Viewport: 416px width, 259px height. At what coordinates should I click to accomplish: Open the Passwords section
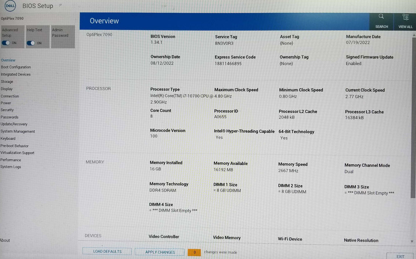pyautogui.click(x=9, y=117)
